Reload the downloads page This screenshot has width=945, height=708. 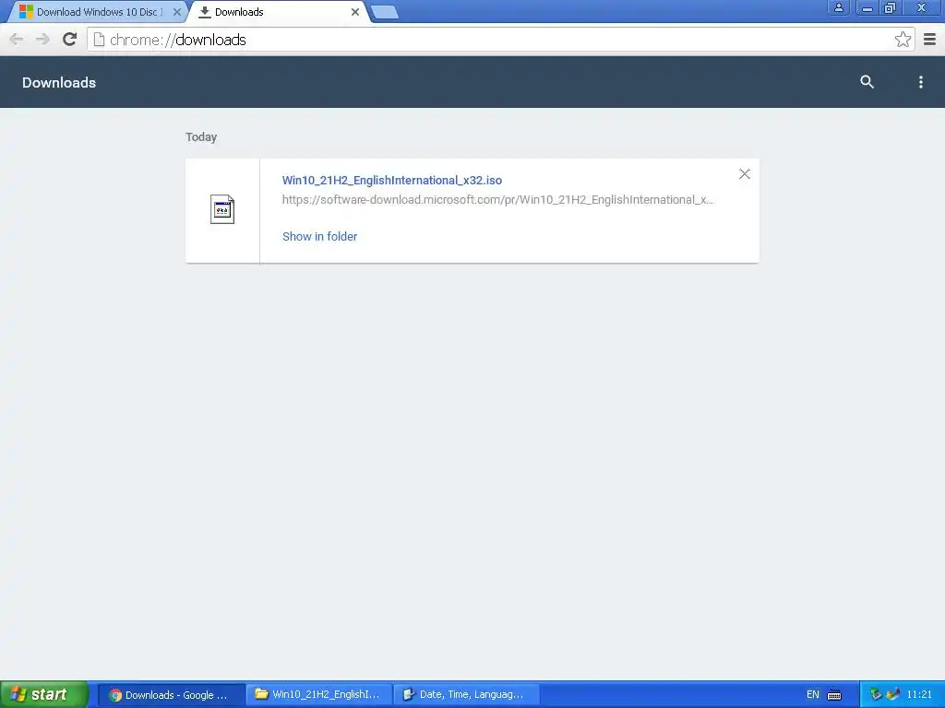tap(70, 40)
